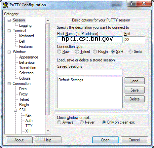Click the Save session button
The height and width of the screenshot is (148, 154).
pyautogui.click(x=135, y=90)
